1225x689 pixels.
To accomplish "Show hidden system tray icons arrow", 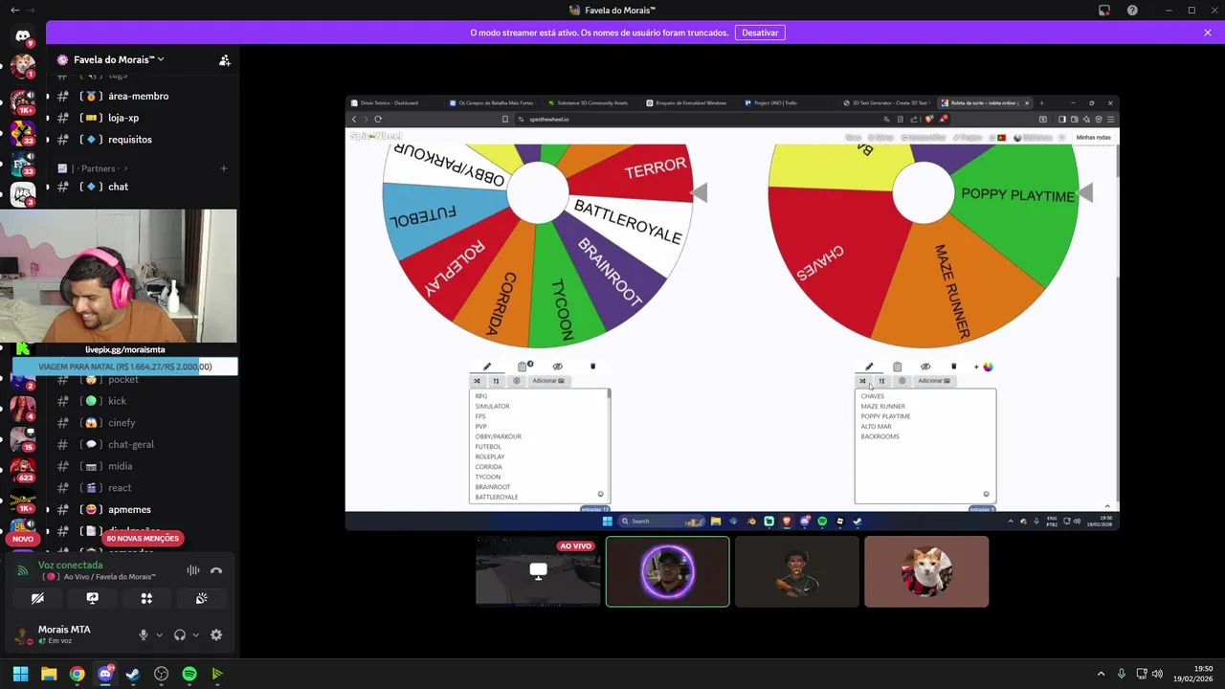I will pos(1101,674).
